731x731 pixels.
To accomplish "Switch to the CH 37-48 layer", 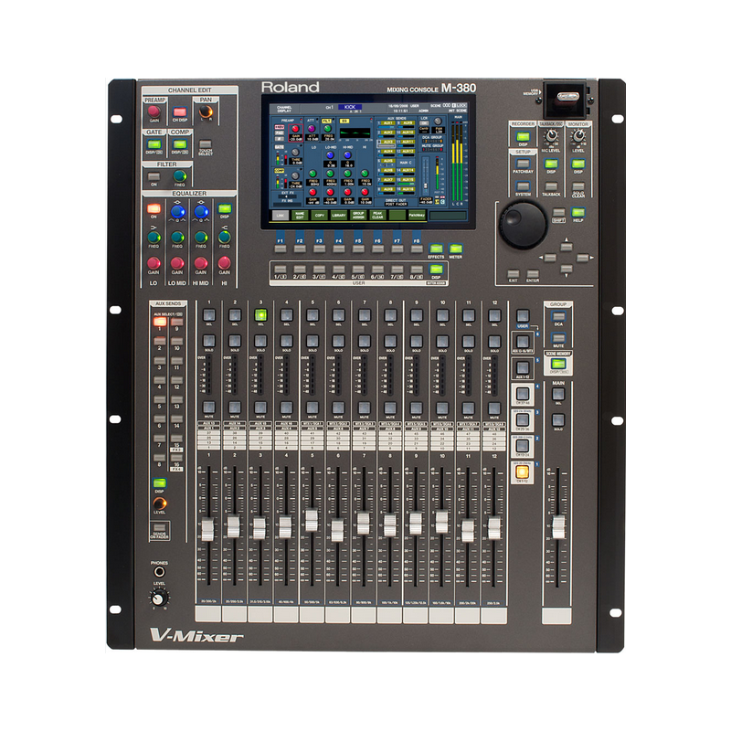I will [x=523, y=395].
